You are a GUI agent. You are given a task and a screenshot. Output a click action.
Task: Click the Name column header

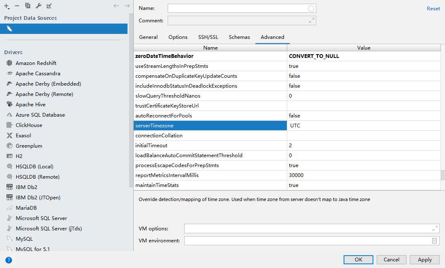[x=210, y=48]
